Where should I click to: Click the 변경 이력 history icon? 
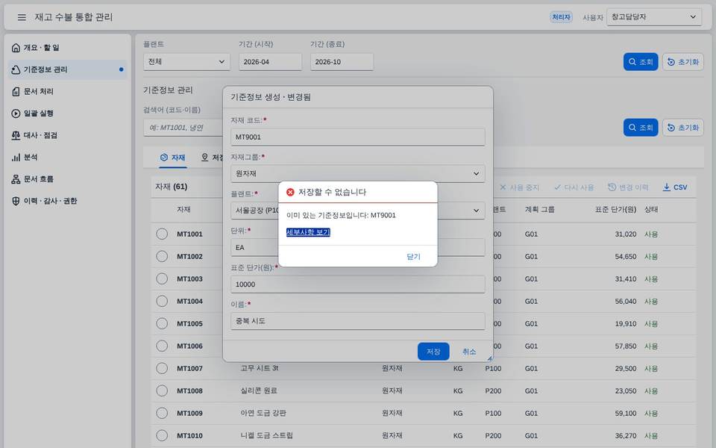(x=612, y=187)
